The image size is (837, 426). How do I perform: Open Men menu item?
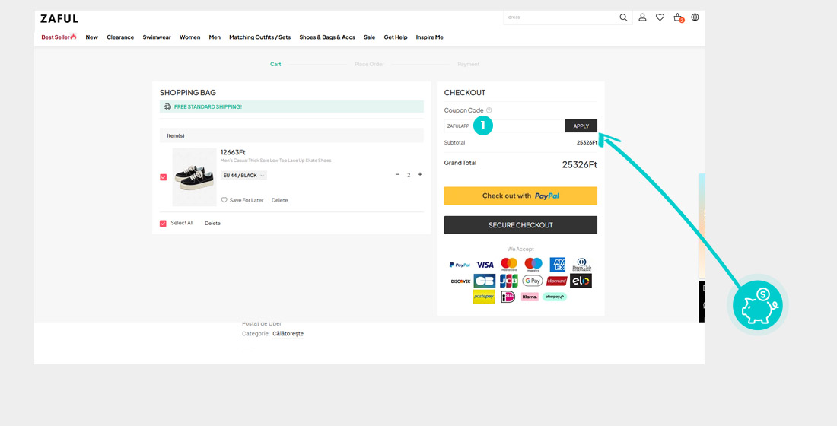coord(215,37)
